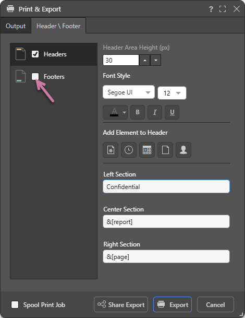
Task: Enable the Footers checkbox
Action: coord(35,76)
